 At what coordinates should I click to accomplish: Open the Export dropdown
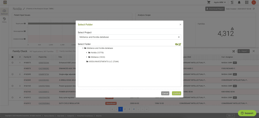coord(243,51)
